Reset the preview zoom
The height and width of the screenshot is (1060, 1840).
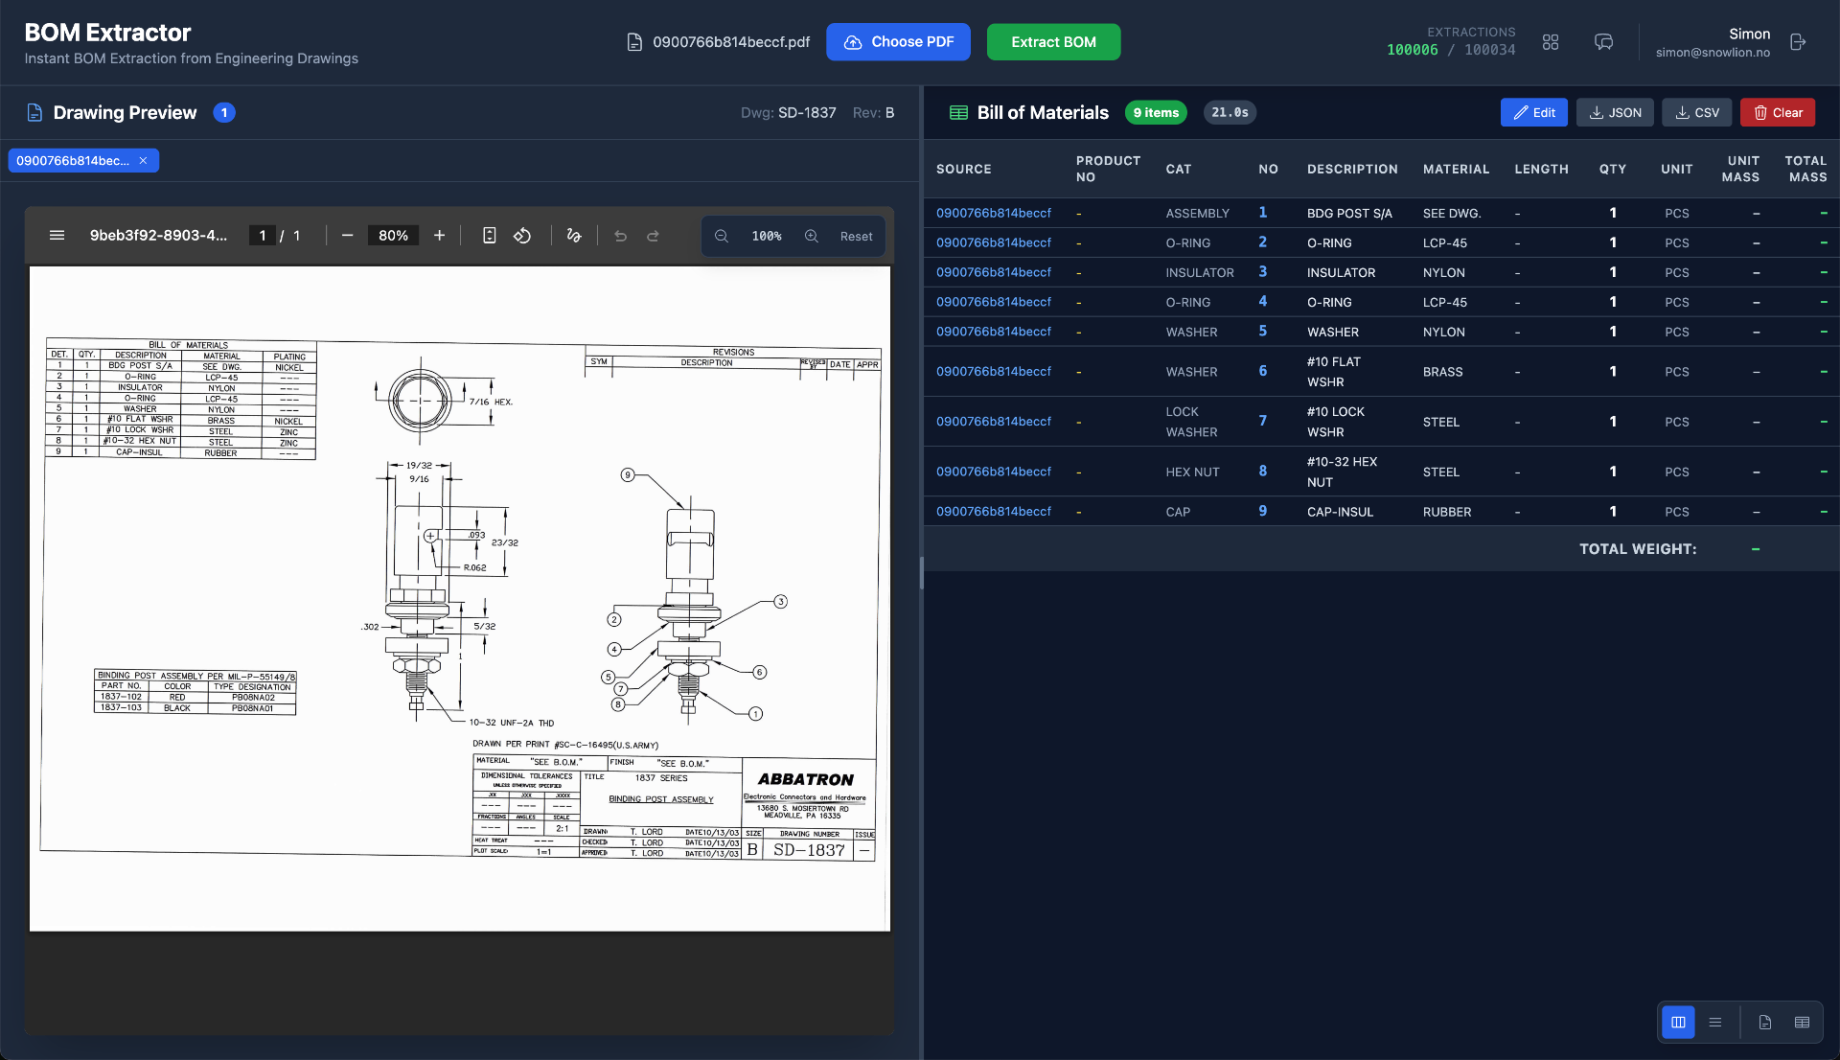(856, 237)
